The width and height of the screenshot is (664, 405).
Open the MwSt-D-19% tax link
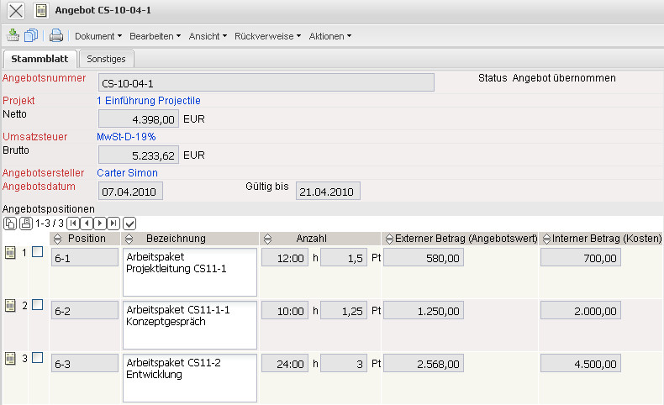point(126,137)
